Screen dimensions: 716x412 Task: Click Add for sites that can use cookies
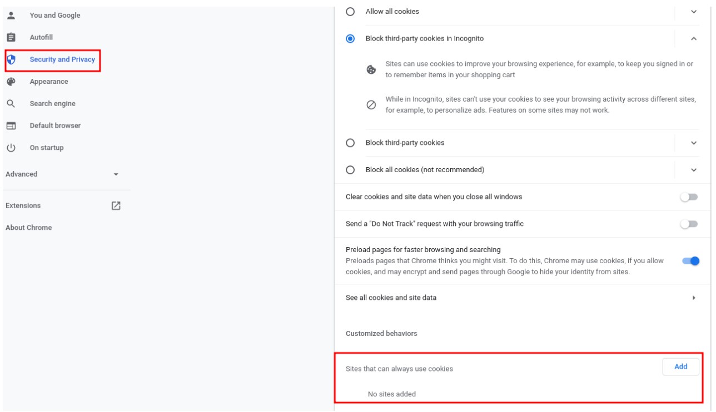pyautogui.click(x=680, y=367)
